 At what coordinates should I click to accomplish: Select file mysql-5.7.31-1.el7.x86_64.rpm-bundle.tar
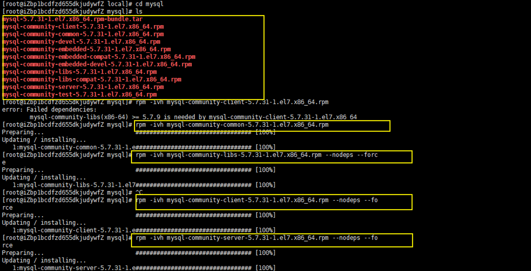point(72,19)
